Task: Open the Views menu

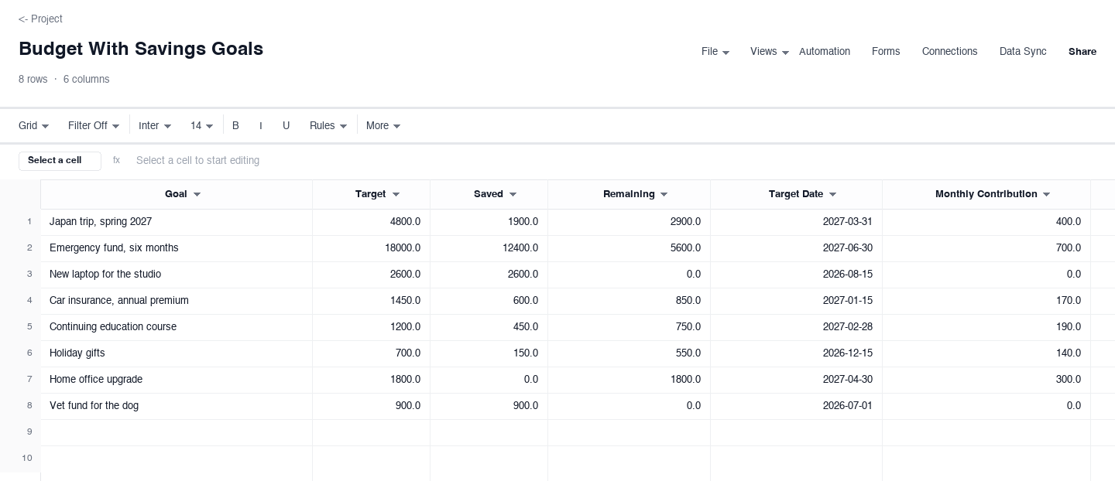Action: (769, 52)
